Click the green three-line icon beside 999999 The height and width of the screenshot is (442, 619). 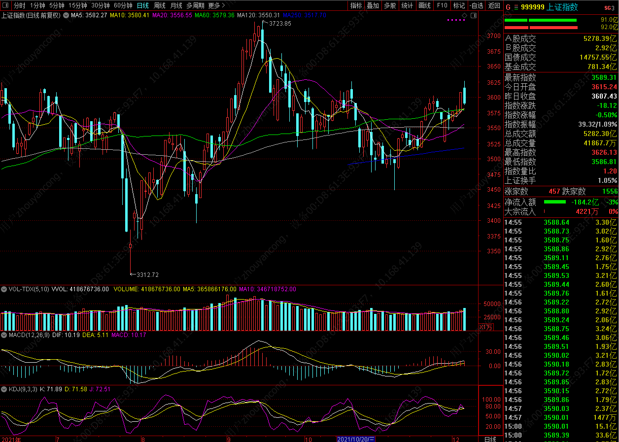[x=516, y=7]
